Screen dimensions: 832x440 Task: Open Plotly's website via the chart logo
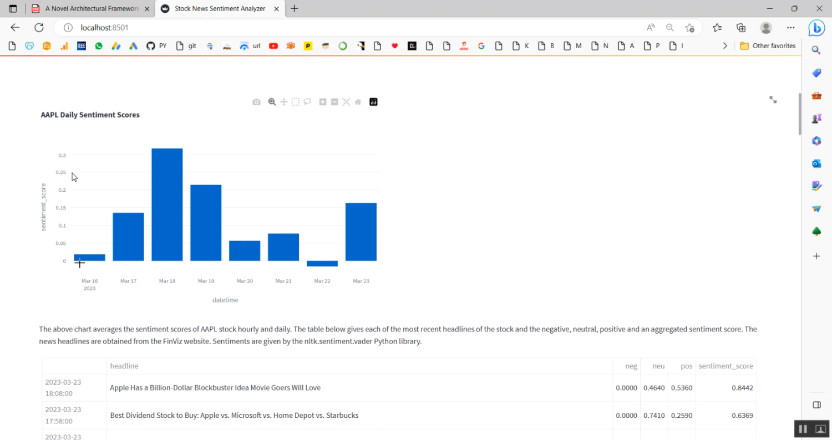tap(373, 101)
